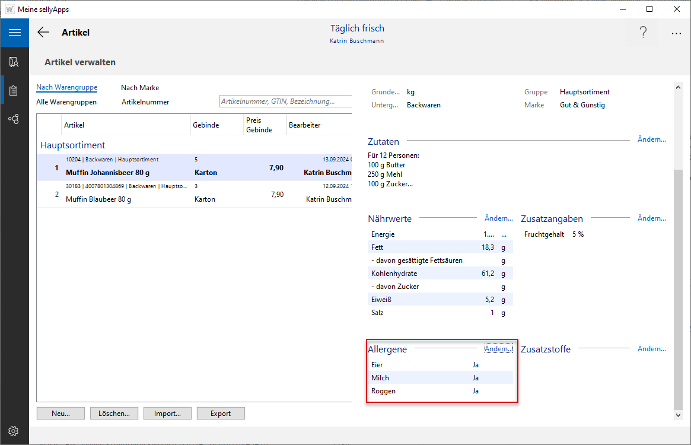This screenshot has height=445, width=691.
Task: Select the clipboard articles sidebar icon
Action: click(x=14, y=90)
